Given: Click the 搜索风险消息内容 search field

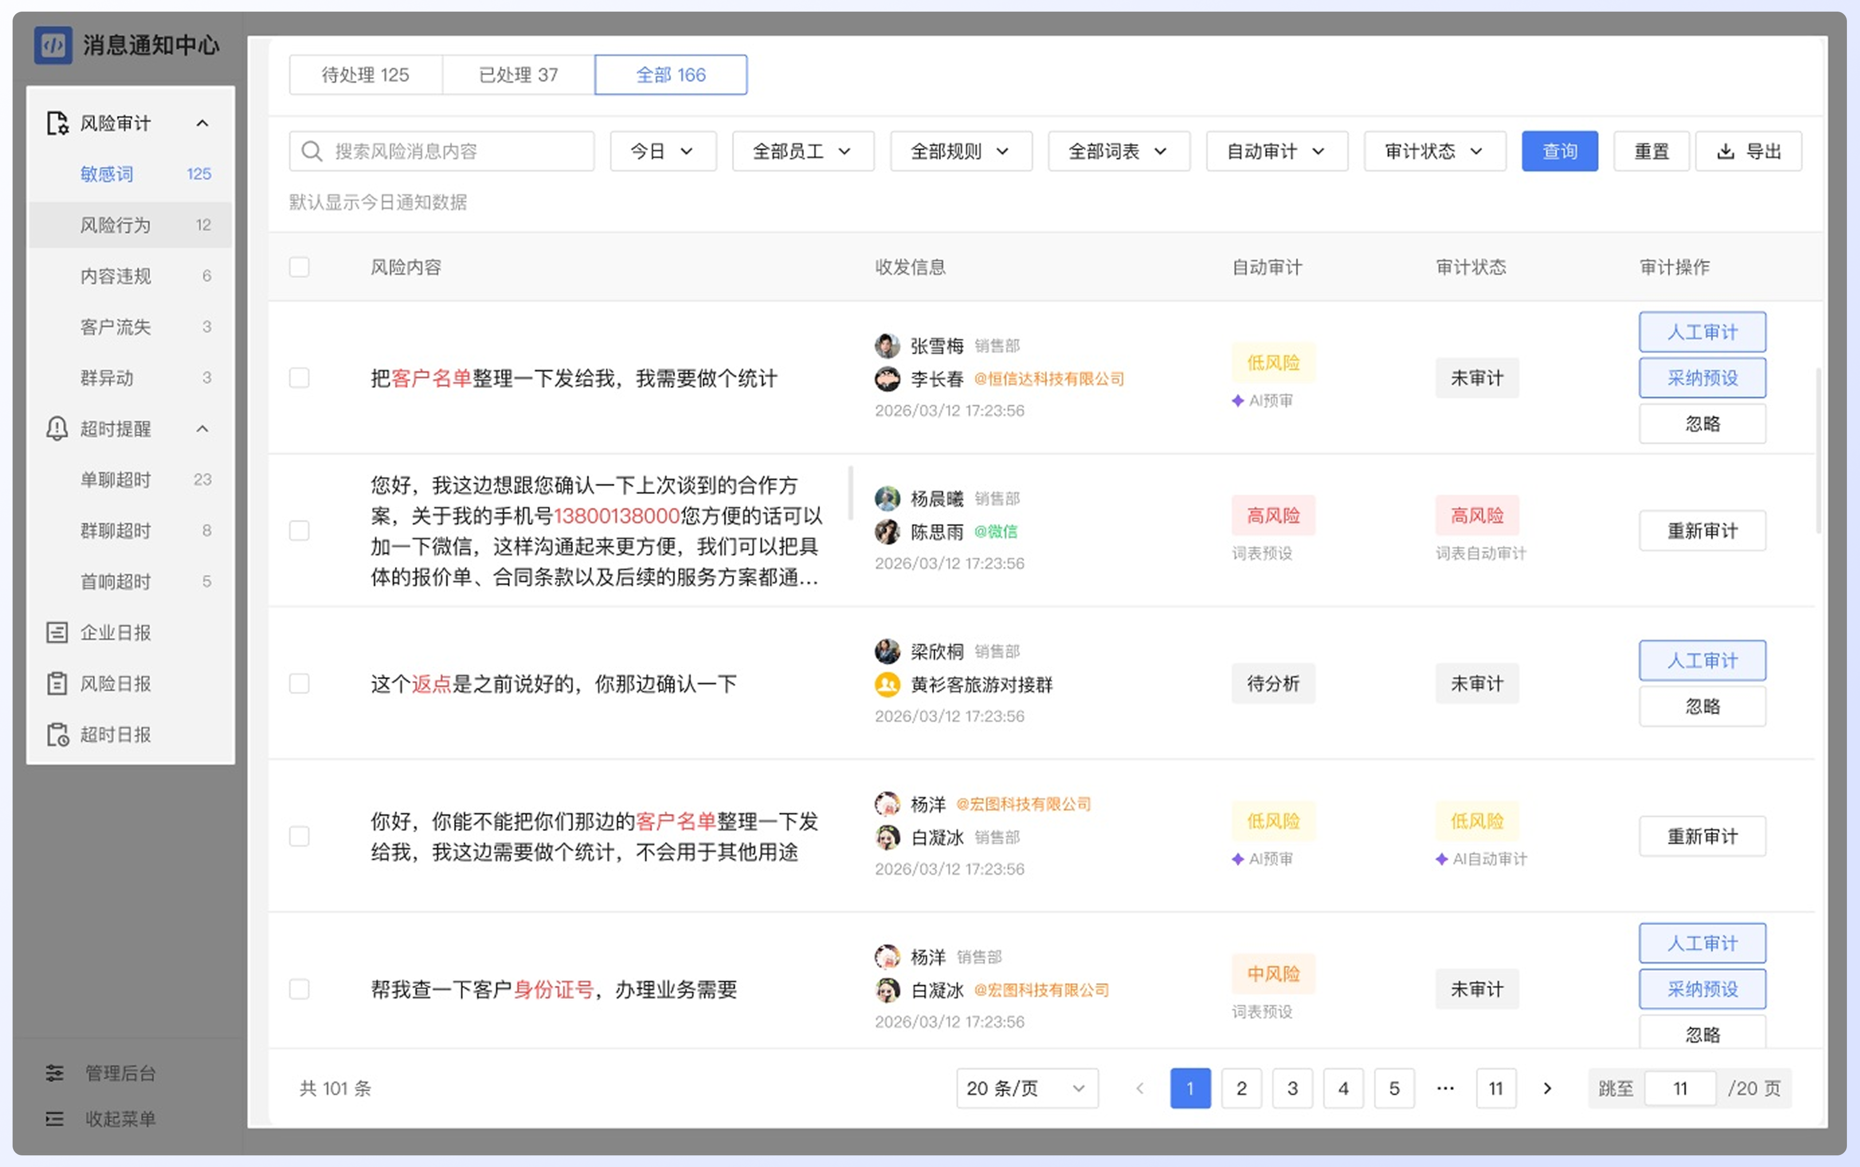Looking at the screenshot, I should tap(442, 151).
